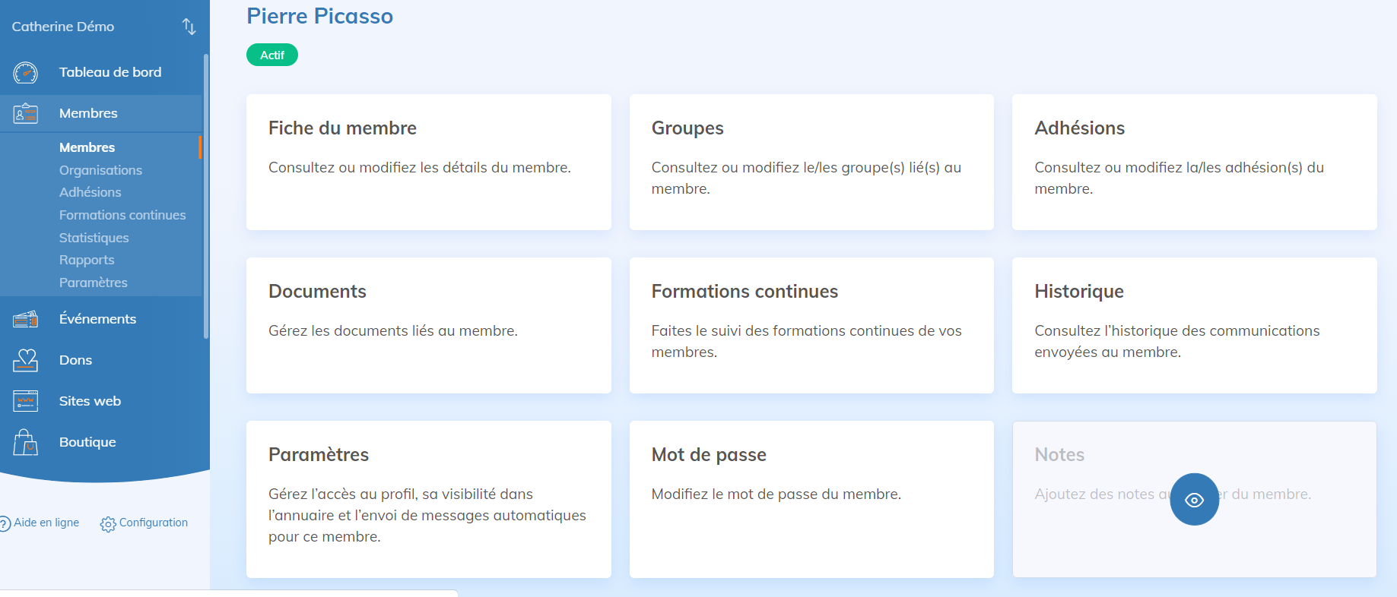Open the Historique card
Viewport: 1397px width, 597px height.
pos(1194,325)
